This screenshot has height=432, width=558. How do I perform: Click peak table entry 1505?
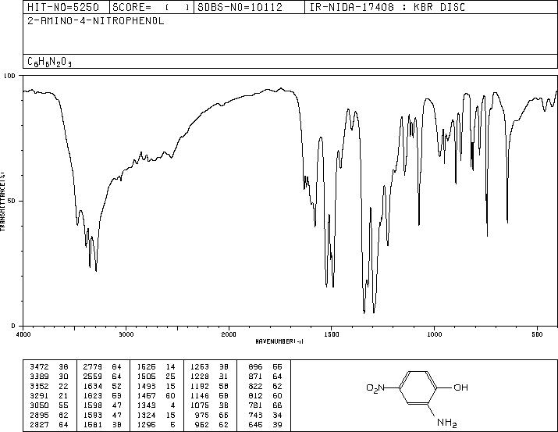tap(146, 377)
